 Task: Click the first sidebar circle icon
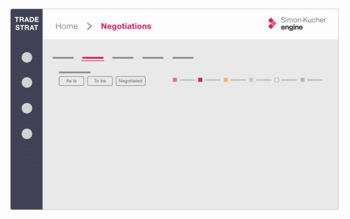click(x=27, y=57)
